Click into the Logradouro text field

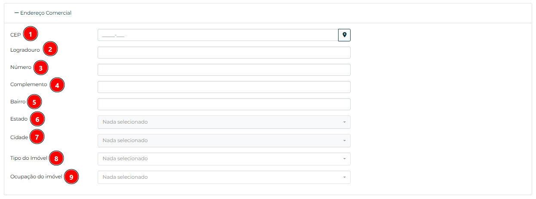point(224,53)
